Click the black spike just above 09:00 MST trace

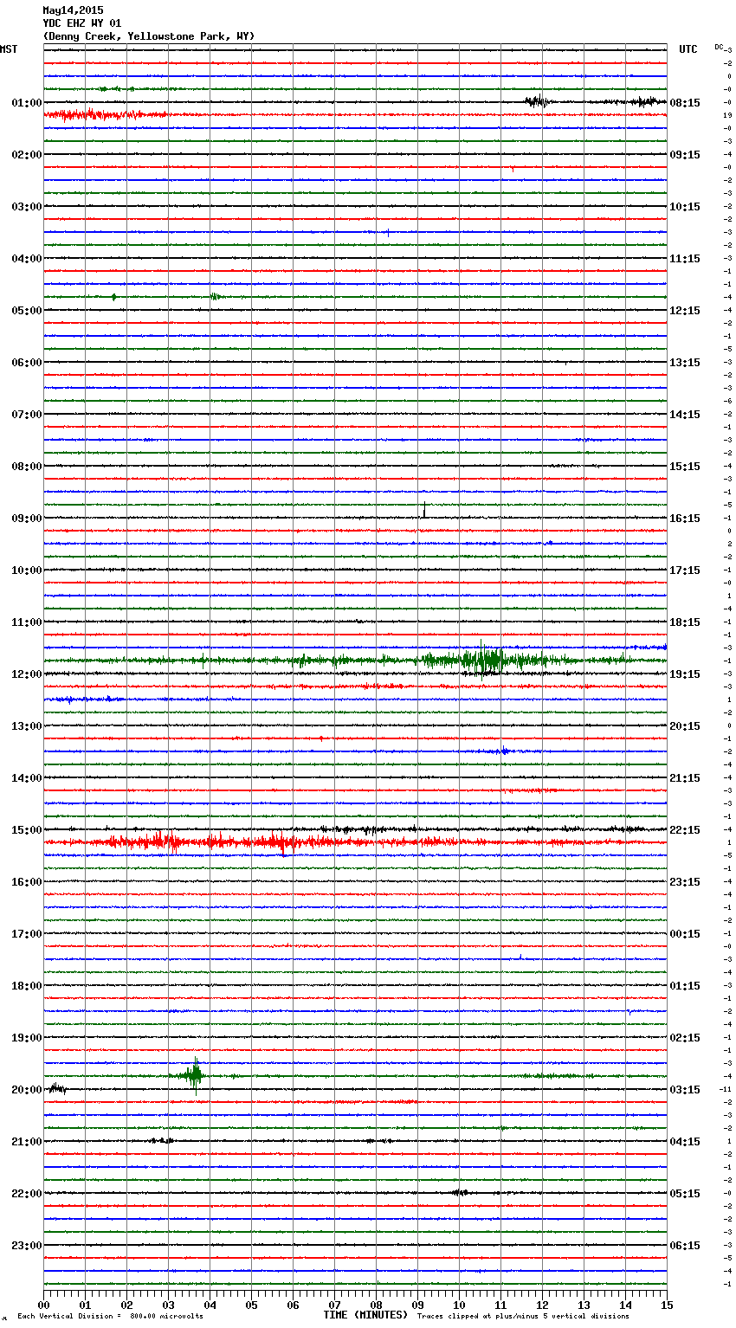[424, 510]
